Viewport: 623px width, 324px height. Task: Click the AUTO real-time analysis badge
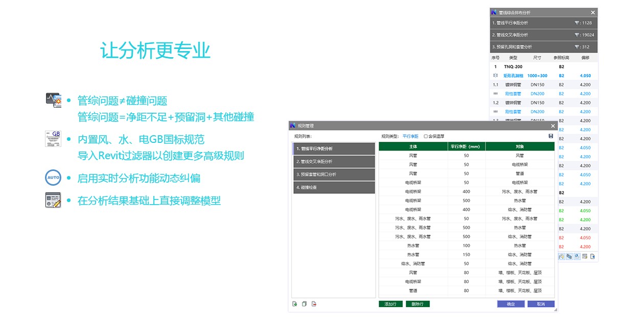click(53, 178)
